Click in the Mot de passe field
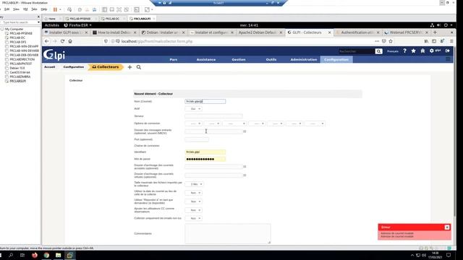Image resolution: width=463 pixels, height=260 pixels. point(205,159)
